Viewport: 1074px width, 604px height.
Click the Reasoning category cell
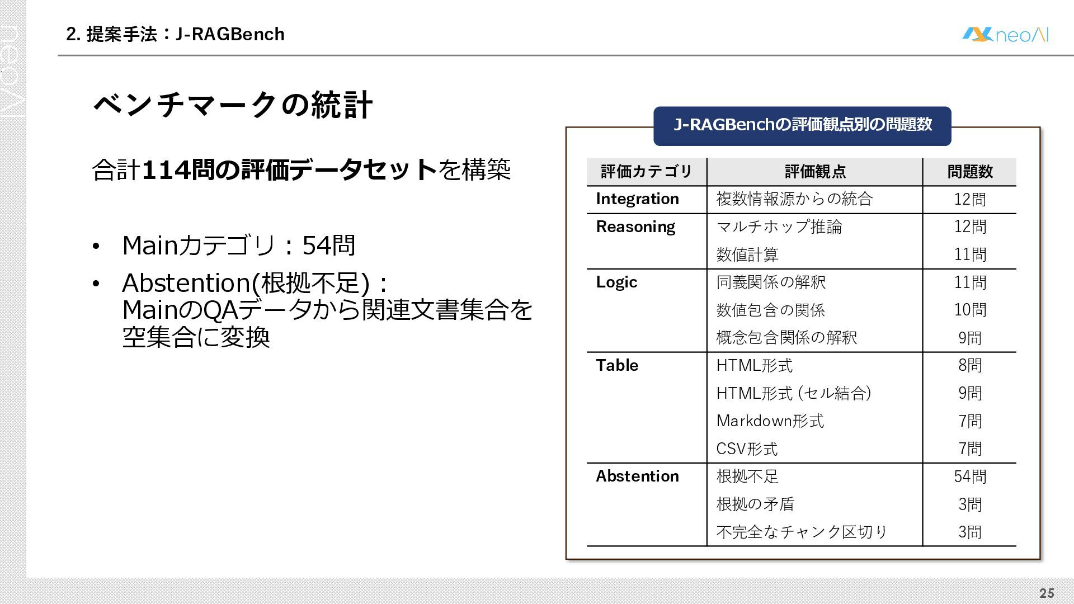[635, 227]
